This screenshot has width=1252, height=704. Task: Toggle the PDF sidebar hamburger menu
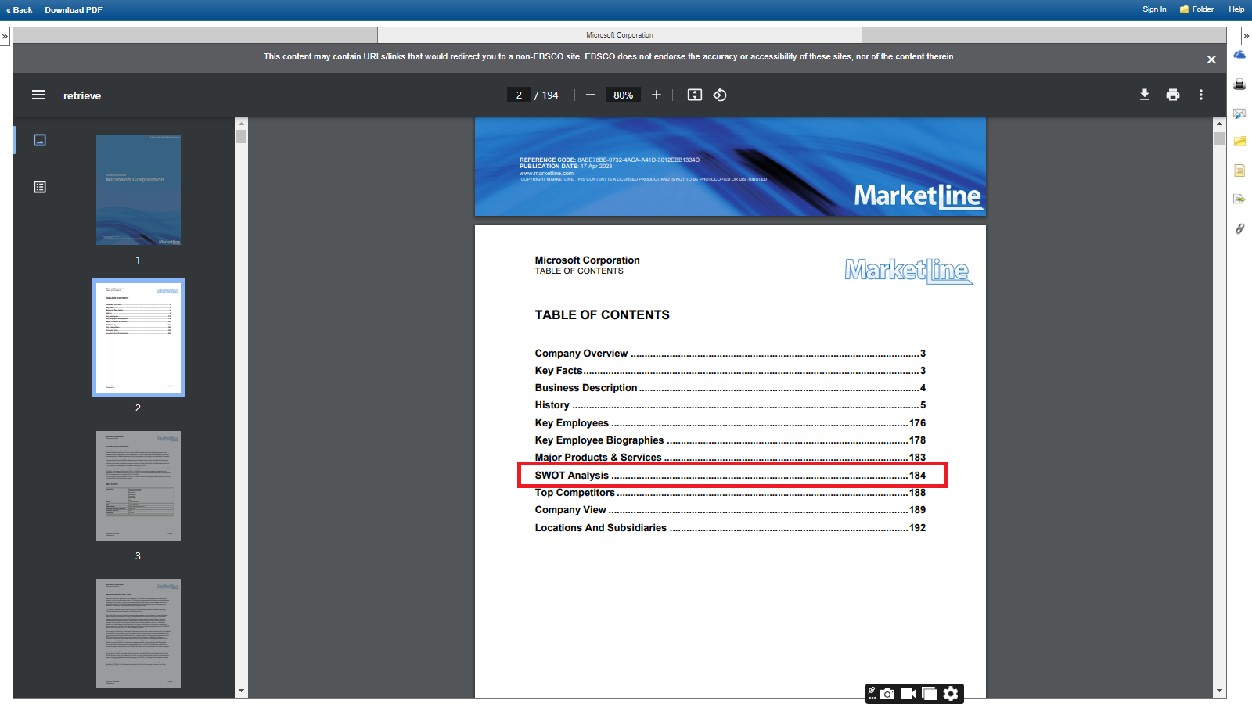[x=38, y=95]
